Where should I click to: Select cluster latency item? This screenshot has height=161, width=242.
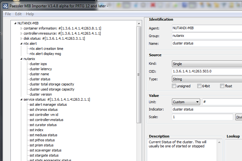pos(41,69)
